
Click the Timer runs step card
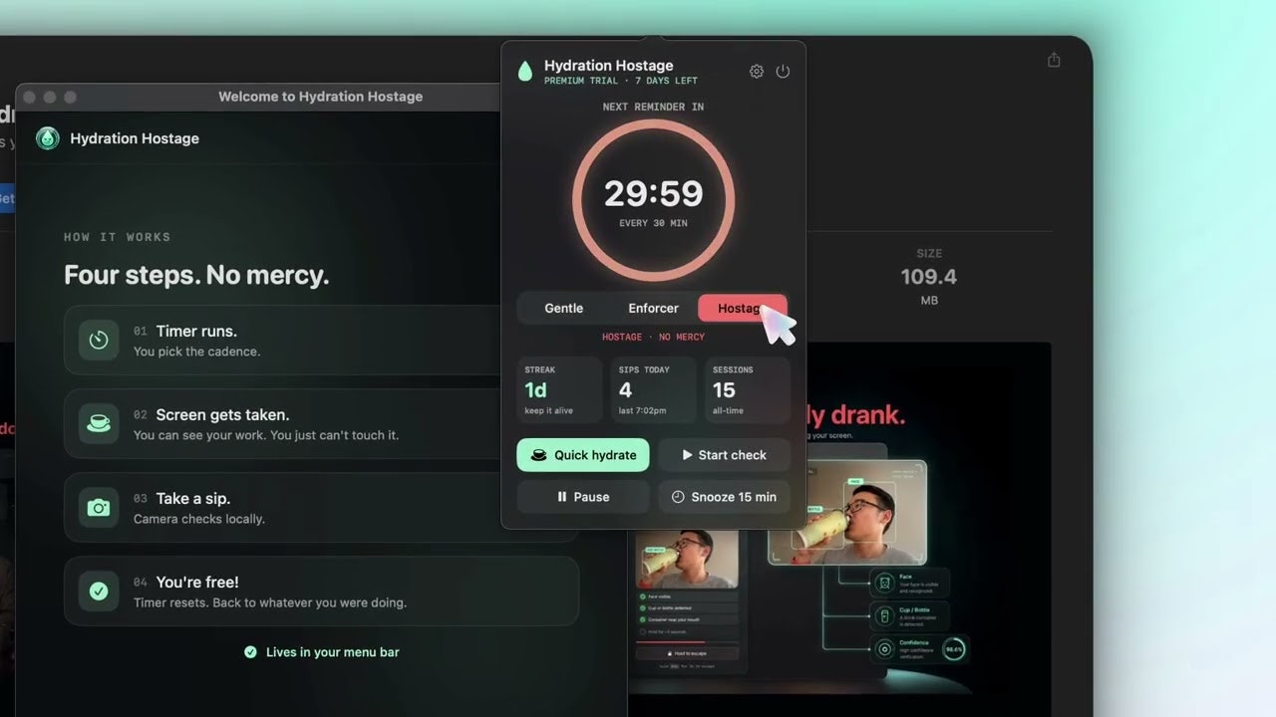tap(321, 340)
